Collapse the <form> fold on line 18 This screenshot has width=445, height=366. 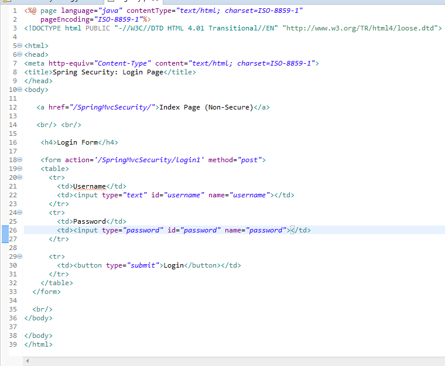(x=19, y=159)
